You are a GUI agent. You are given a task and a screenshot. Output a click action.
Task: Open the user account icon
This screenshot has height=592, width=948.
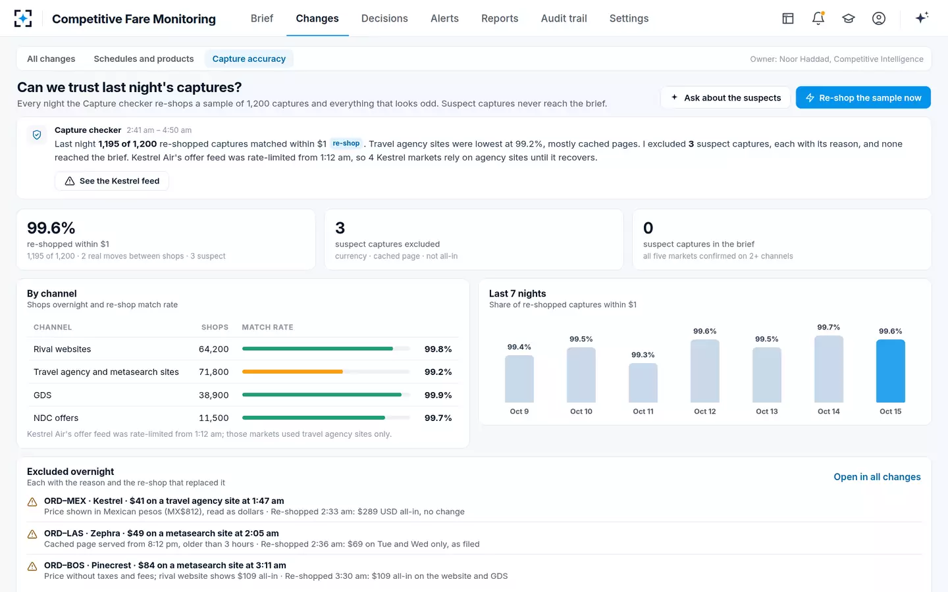[879, 18]
